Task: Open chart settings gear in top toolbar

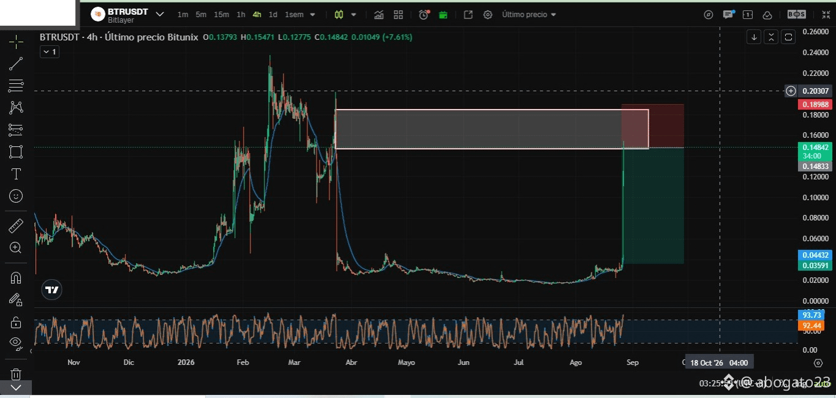Action: [488, 15]
